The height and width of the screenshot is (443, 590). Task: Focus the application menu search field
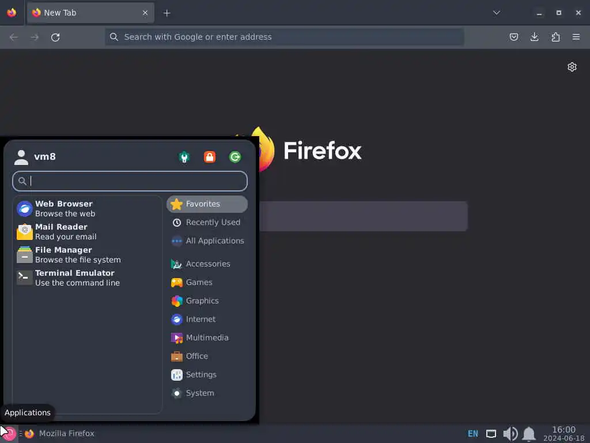pyautogui.click(x=130, y=181)
